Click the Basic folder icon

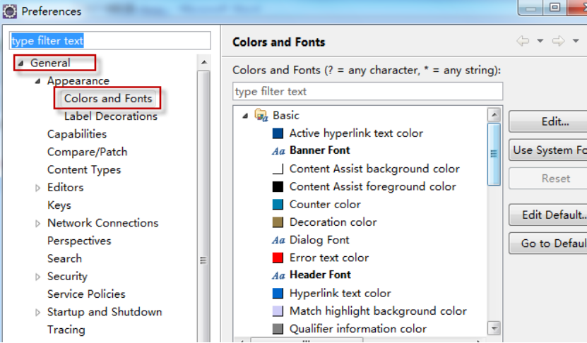coord(261,115)
